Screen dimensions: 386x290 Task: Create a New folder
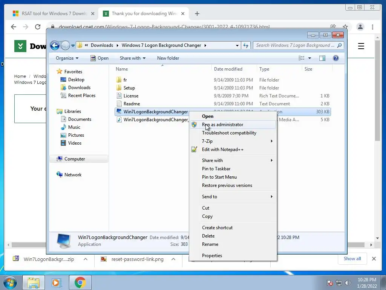pos(168,58)
